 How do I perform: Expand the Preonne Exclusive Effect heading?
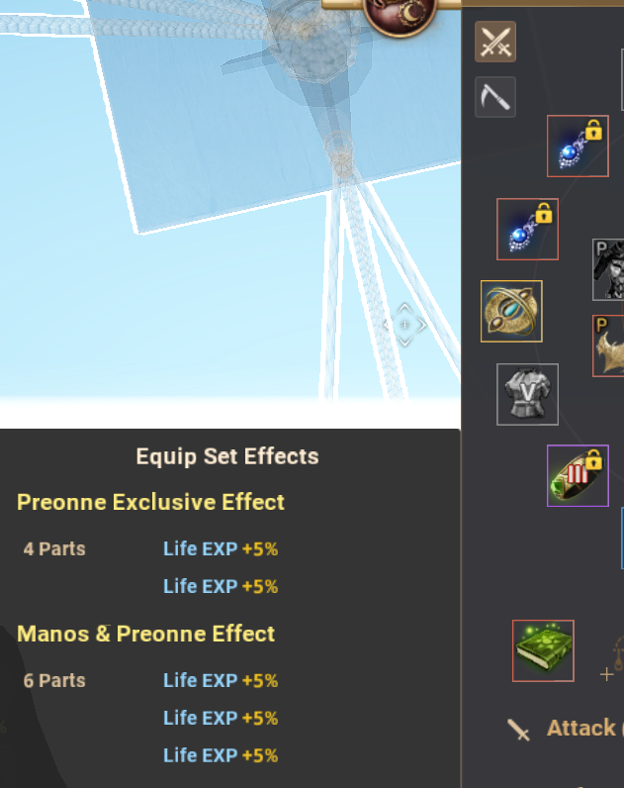150,502
